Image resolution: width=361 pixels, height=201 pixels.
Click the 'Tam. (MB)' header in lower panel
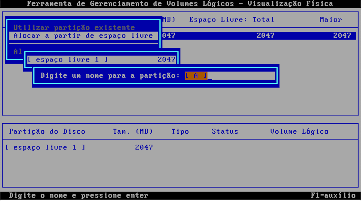click(133, 131)
